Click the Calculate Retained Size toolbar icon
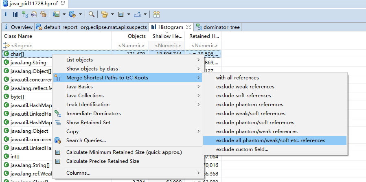Viewport: 366px width, 182px height. point(121,15)
